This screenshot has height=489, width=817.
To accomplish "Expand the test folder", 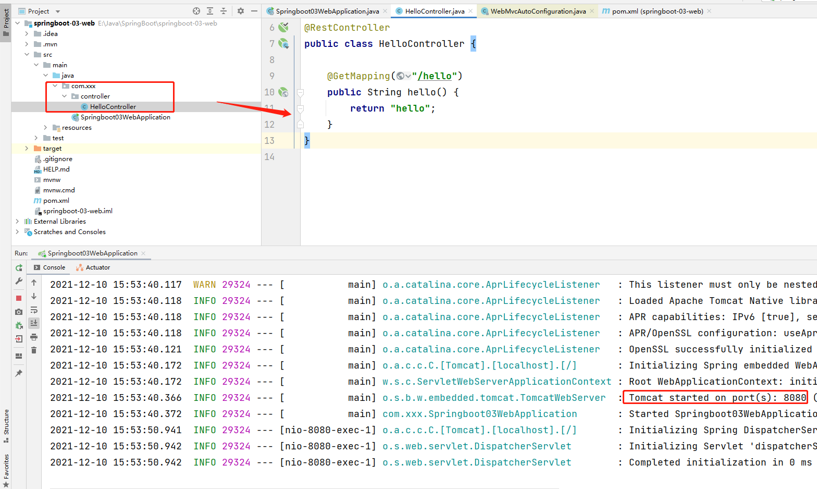I will coord(36,138).
